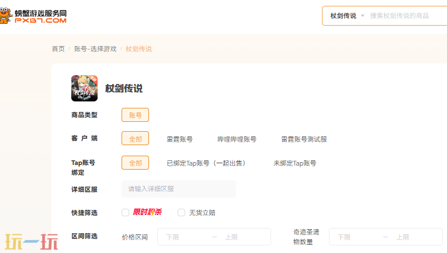Image resolution: width=447 pixels, height=253 pixels.
Task: Select 全部 in 客户端 row
Action: (135, 138)
